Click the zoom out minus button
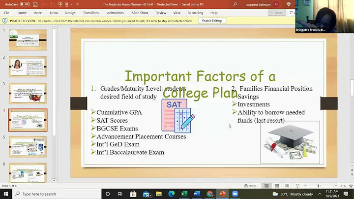 pyautogui.click(x=305, y=186)
